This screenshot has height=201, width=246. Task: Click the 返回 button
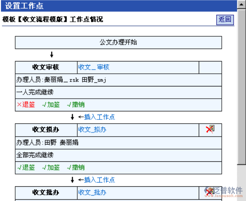point(225,20)
